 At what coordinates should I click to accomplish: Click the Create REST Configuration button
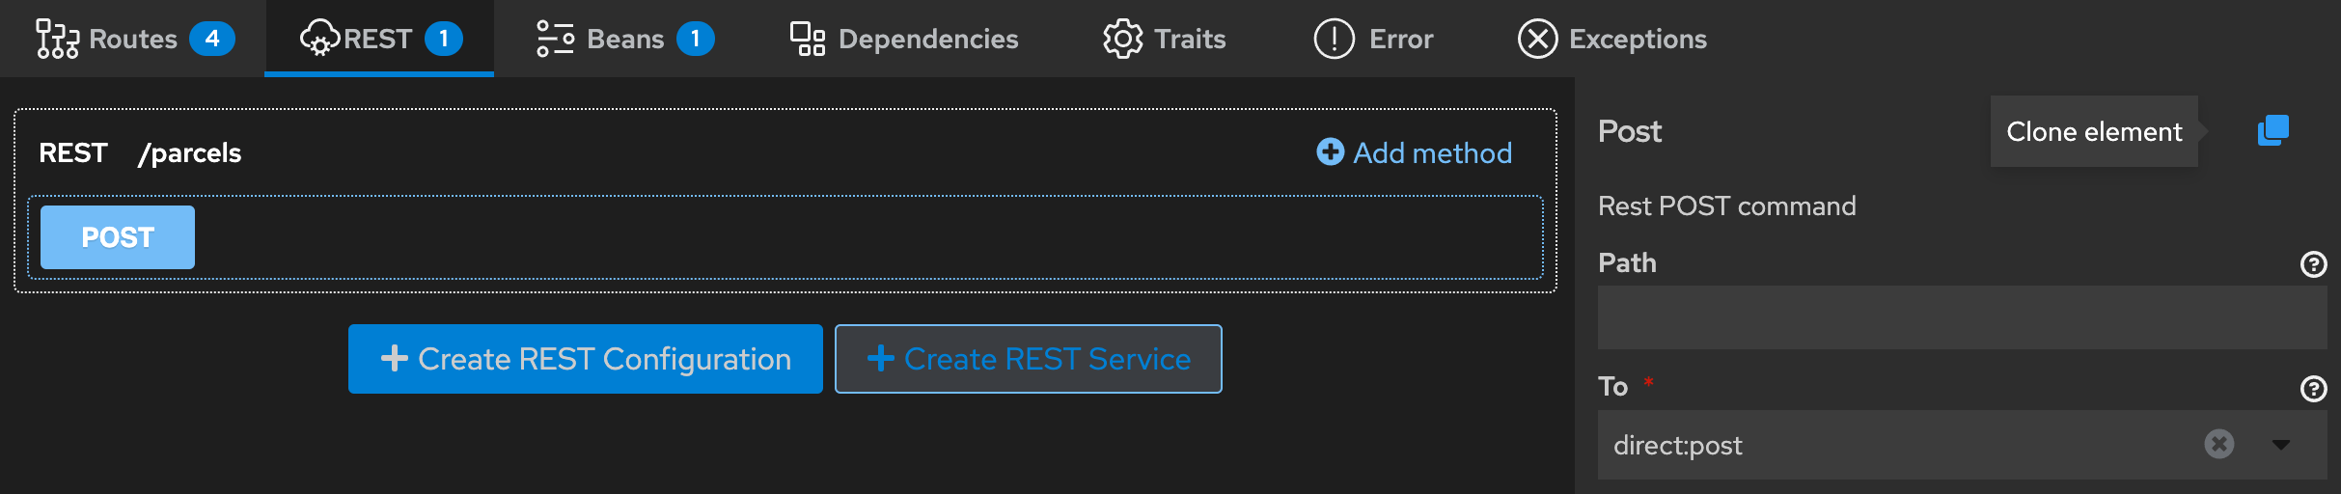coord(585,359)
